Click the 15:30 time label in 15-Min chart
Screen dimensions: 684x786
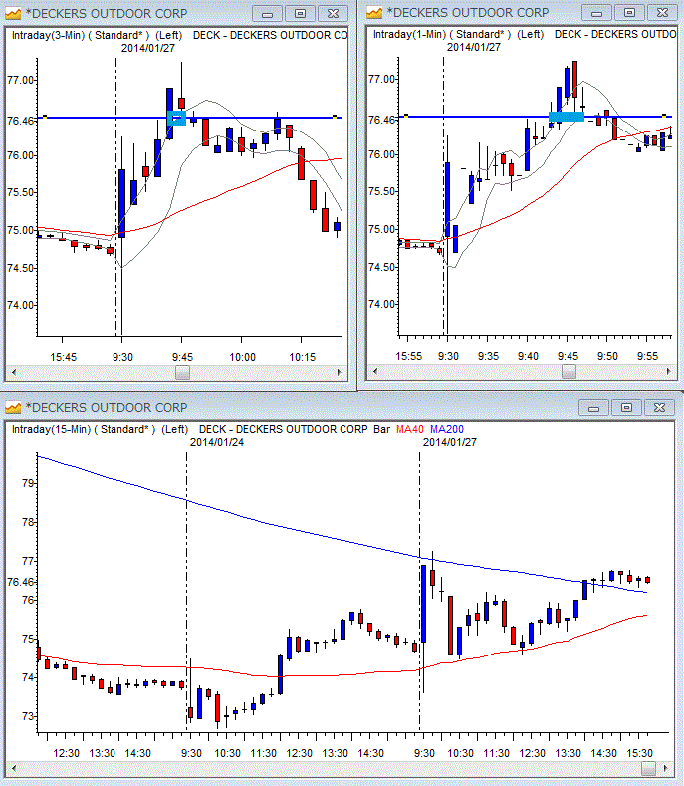coord(639,753)
